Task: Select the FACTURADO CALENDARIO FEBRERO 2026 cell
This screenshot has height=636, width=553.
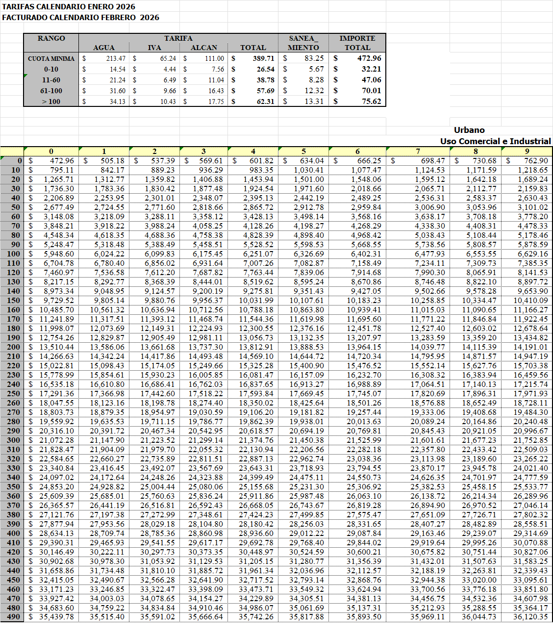Action: click(80, 18)
